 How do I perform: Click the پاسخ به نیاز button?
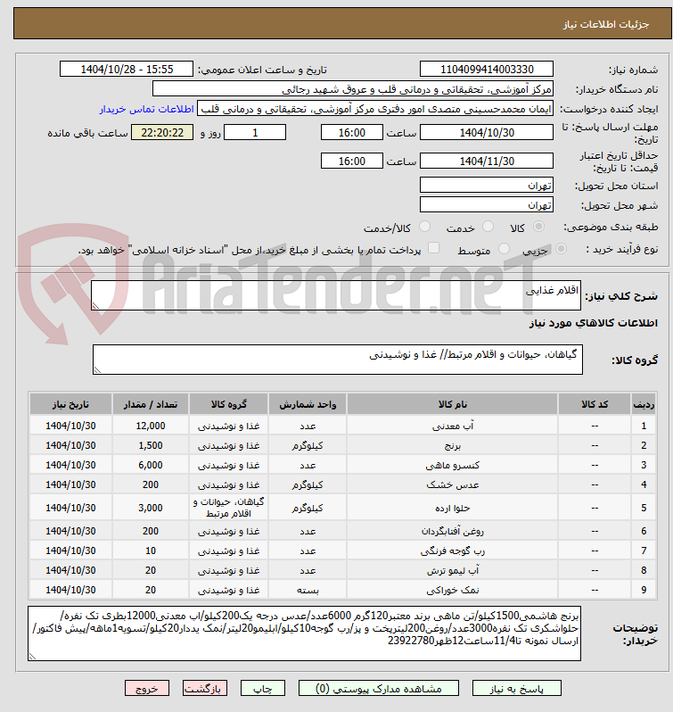[x=516, y=689]
